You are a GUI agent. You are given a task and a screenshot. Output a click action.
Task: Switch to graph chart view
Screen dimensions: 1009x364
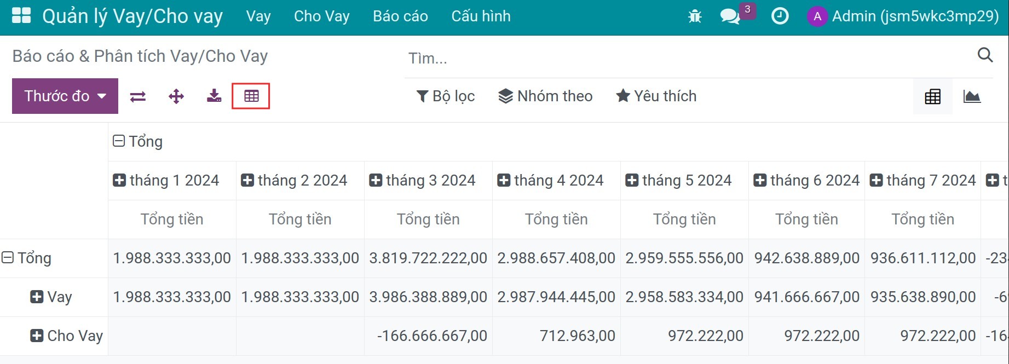(x=972, y=97)
